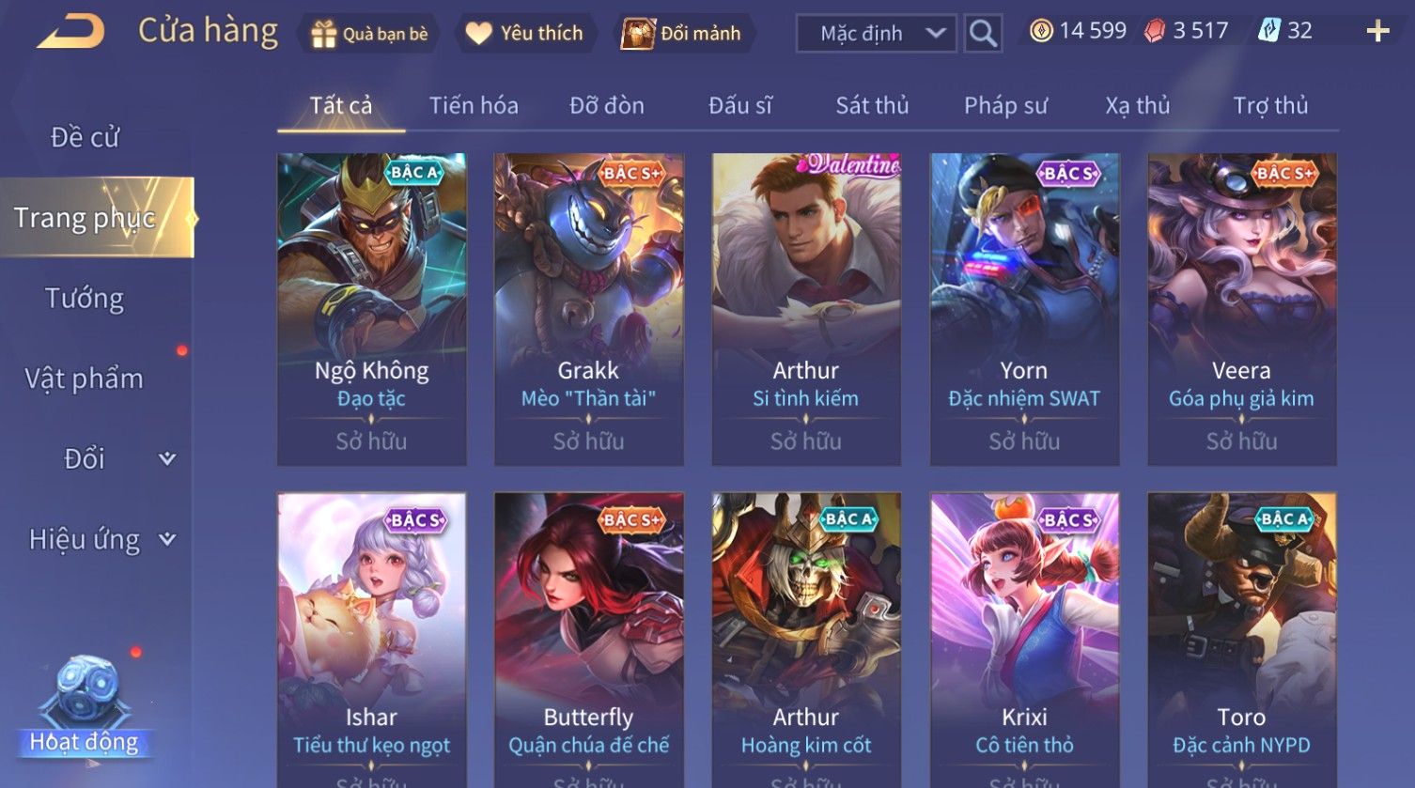
Task: Tap the back arrow icon
Action: [x=71, y=33]
